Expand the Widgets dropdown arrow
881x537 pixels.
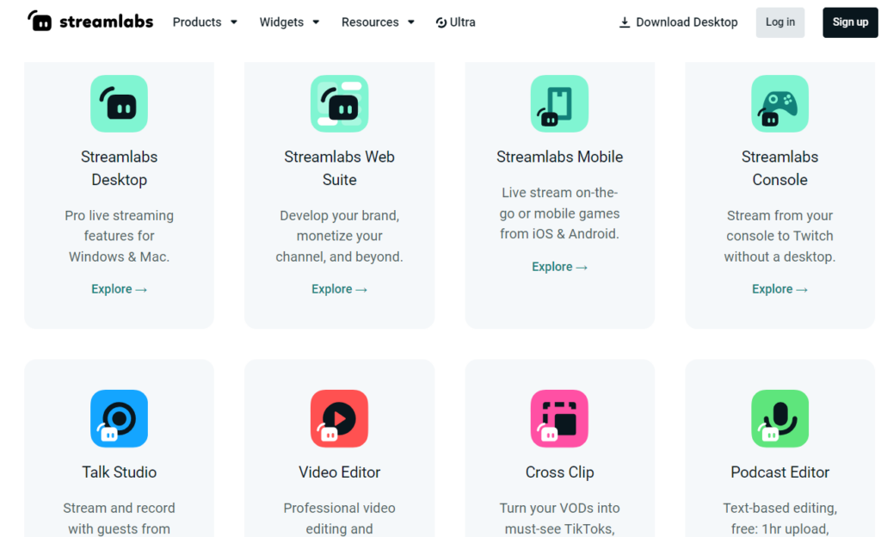tap(316, 22)
